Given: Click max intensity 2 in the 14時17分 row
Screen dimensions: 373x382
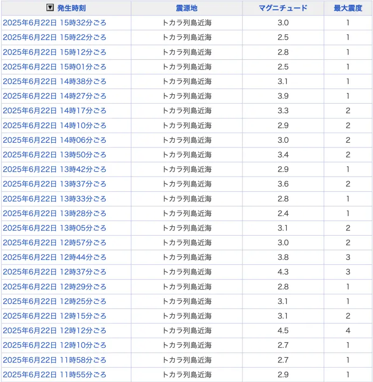Looking at the screenshot, I should click(348, 111).
